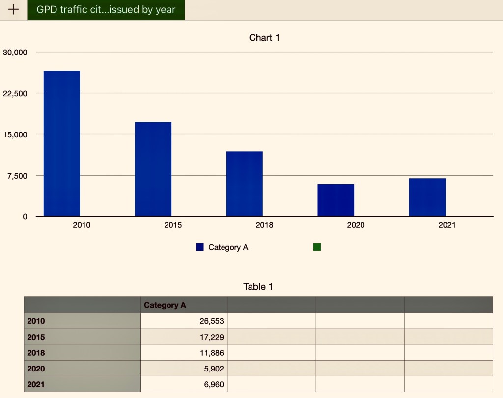
Task: Click the 2021 row header in table
Action: tap(82, 384)
